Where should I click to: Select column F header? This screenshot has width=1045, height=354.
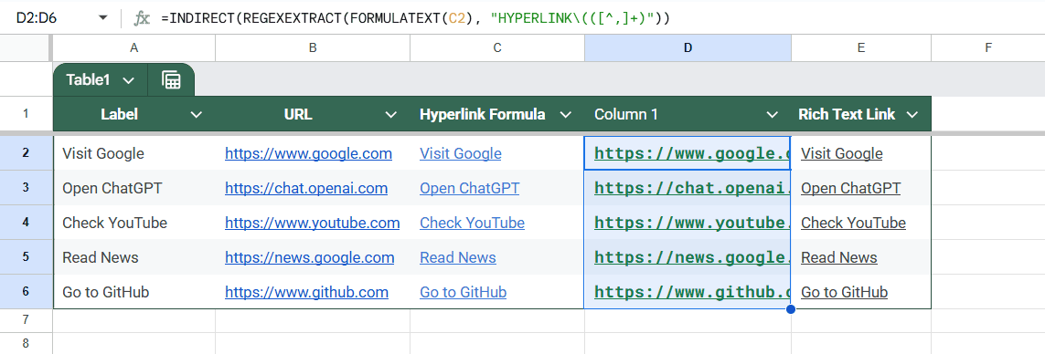click(x=987, y=47)
